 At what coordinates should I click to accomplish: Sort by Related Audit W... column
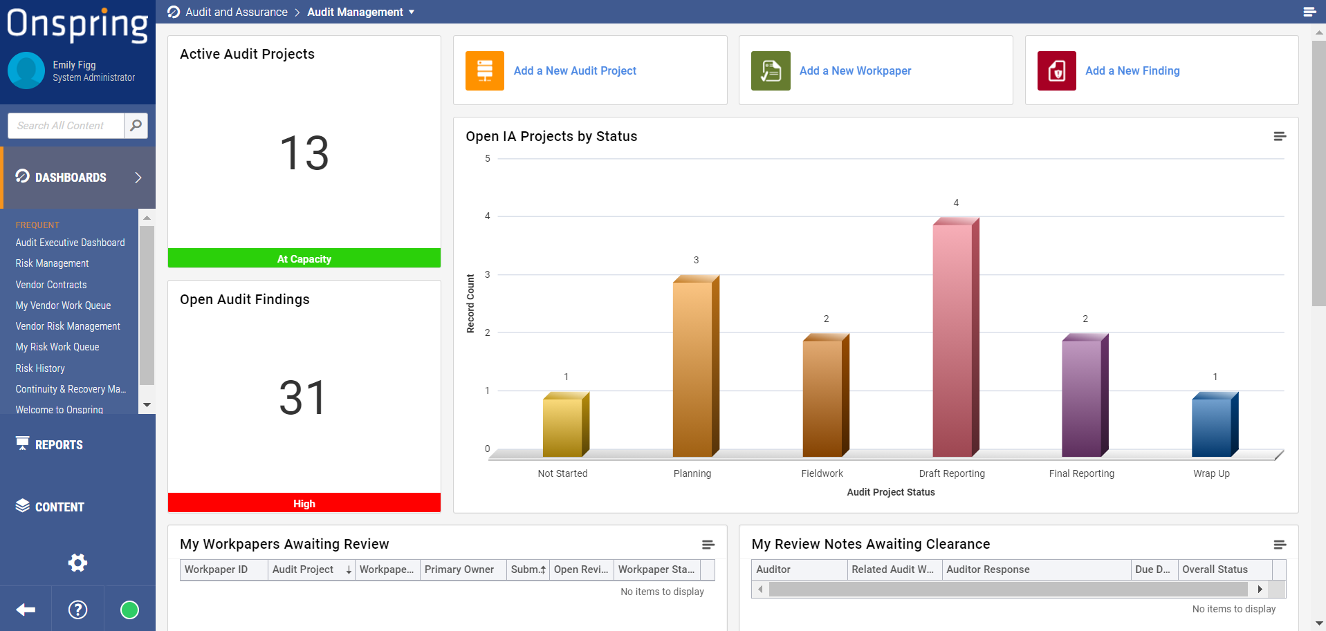coord(895,569)
